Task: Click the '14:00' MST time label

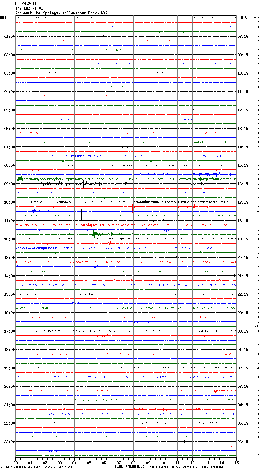Action: click(10, 276)
